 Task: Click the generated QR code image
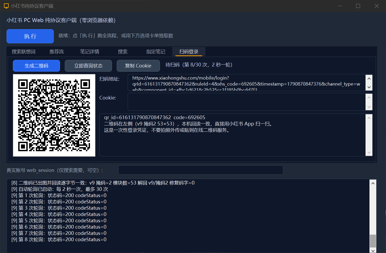click(54, 115)
